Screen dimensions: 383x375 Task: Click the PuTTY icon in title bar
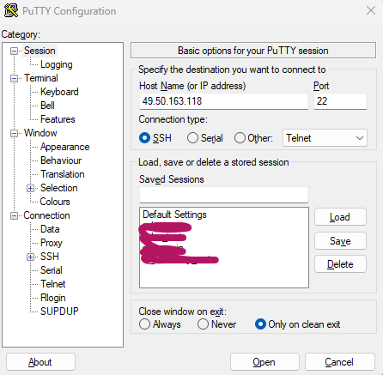point(11,10)
